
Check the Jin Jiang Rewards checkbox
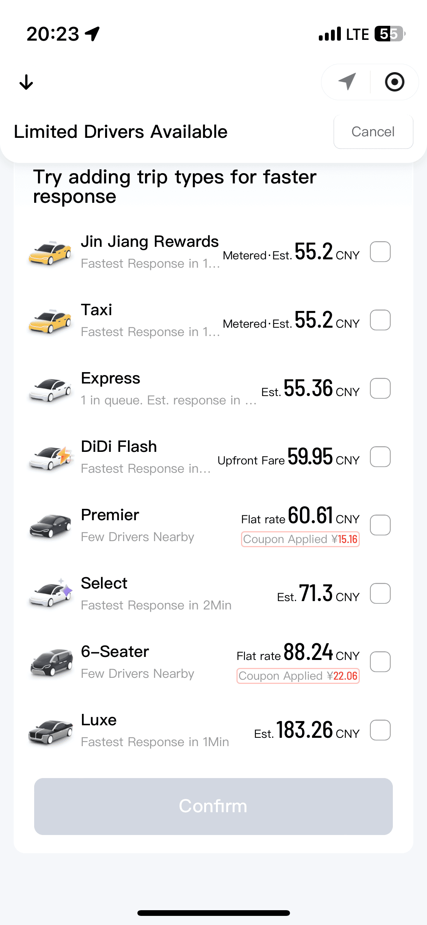click(x=380, y=252)
